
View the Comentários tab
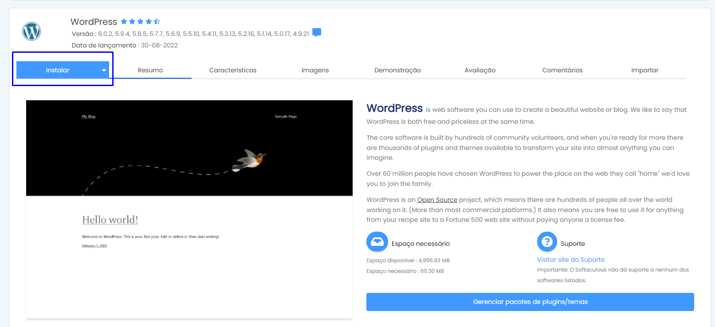point(562,70)
